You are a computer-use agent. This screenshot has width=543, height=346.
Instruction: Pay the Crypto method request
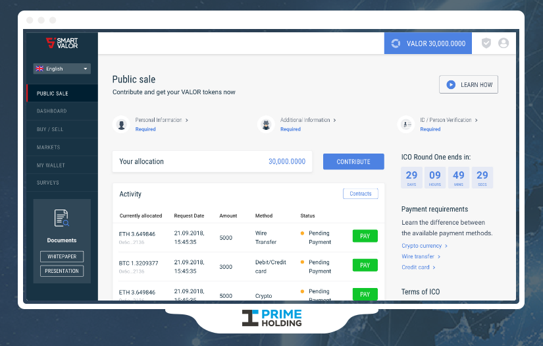click(365, 294)
